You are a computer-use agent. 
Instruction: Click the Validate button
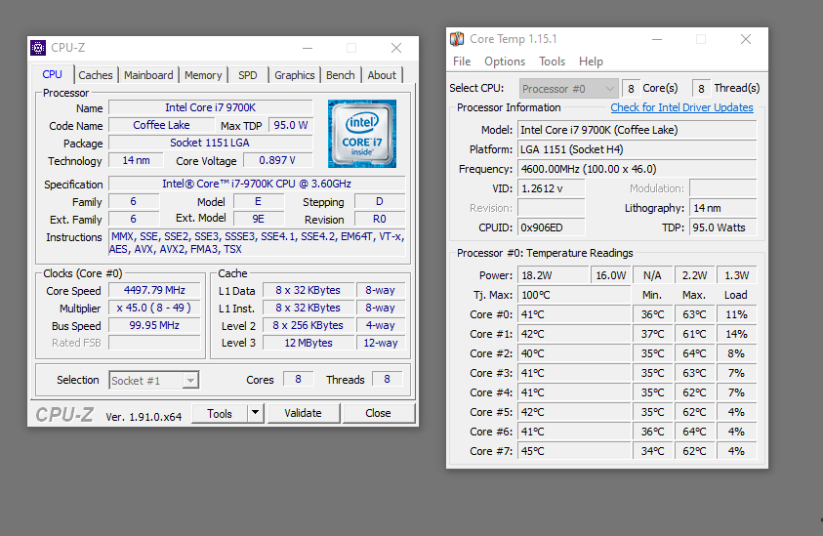(304, 413)
